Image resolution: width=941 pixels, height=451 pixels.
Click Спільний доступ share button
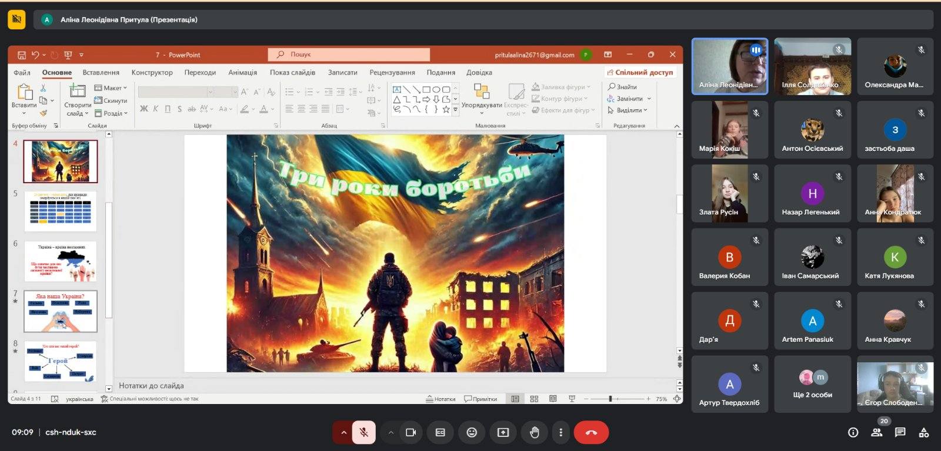coord(640,72)
